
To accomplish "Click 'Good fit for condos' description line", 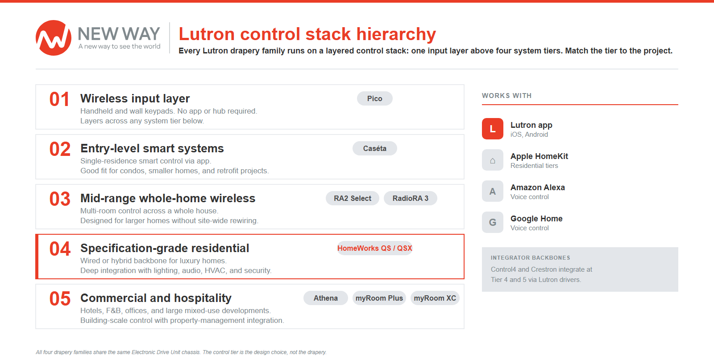I will point(174,171).
